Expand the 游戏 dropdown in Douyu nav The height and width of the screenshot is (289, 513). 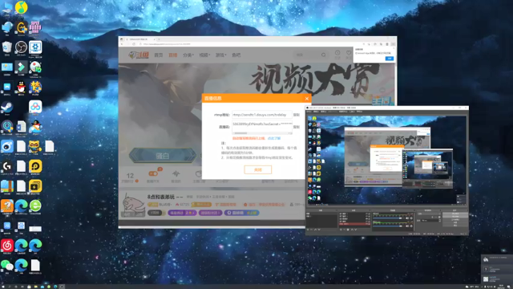click(221, 55)
